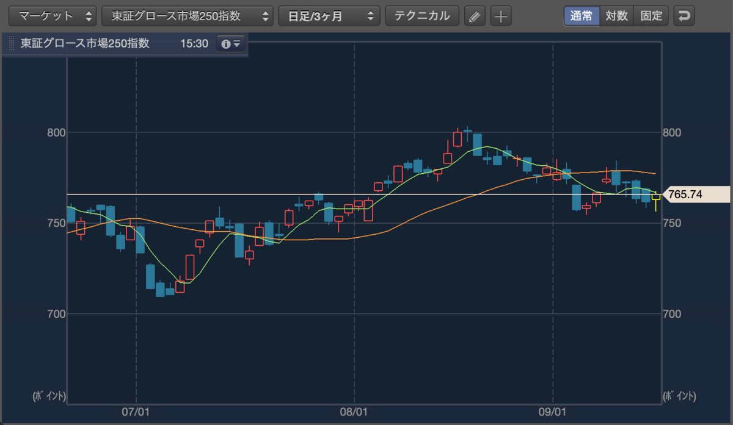Screen dimensions: 733x425
Task: Open the テクニカル settings button
Action: click(x=422, y=16)
